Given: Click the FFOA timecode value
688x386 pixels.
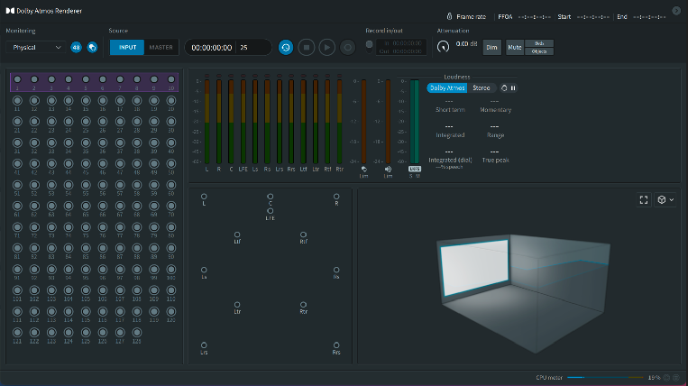Looking at the screenshot, I should click(534, 17).
